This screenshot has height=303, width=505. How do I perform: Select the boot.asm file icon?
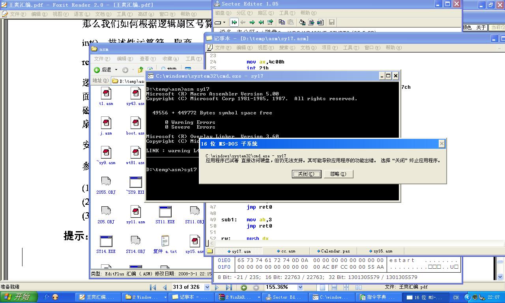click(x=135, y=123)
